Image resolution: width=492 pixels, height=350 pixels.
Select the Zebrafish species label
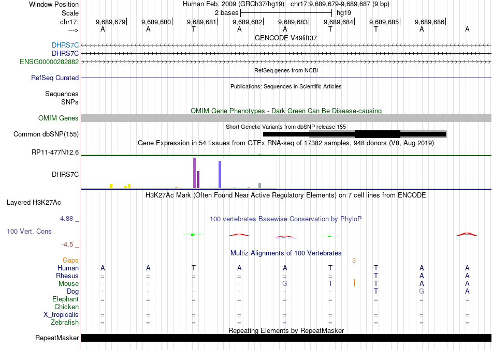point(65,322)
